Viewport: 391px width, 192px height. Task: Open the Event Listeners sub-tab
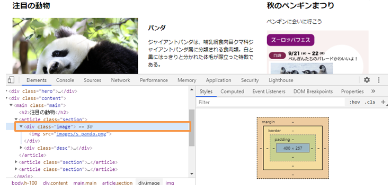(x=269, y=92)
